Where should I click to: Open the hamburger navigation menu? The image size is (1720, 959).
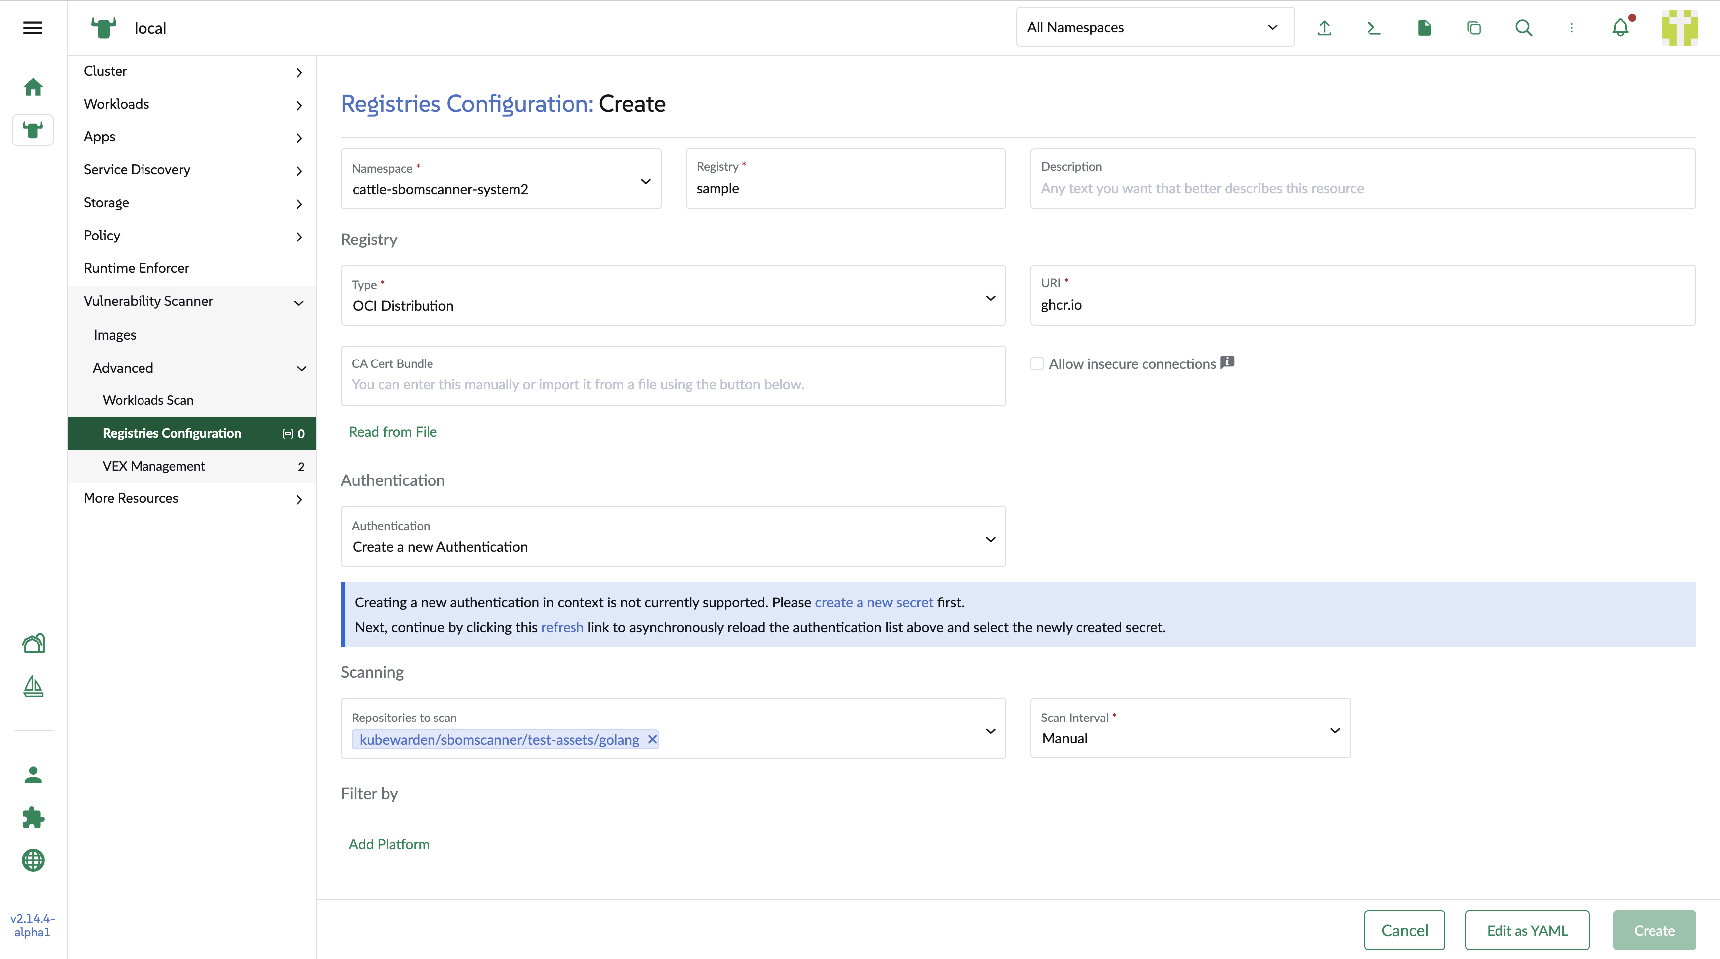[33, 28]
